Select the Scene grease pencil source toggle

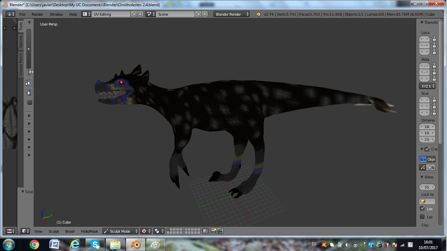(x=423, y=159)
